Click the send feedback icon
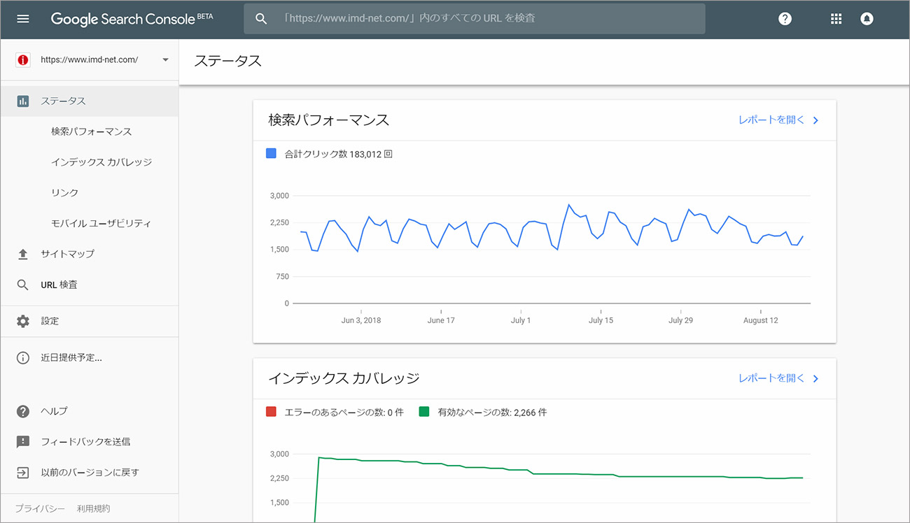Viewport: 910px width, 523px height. click(x=23, y=442)
